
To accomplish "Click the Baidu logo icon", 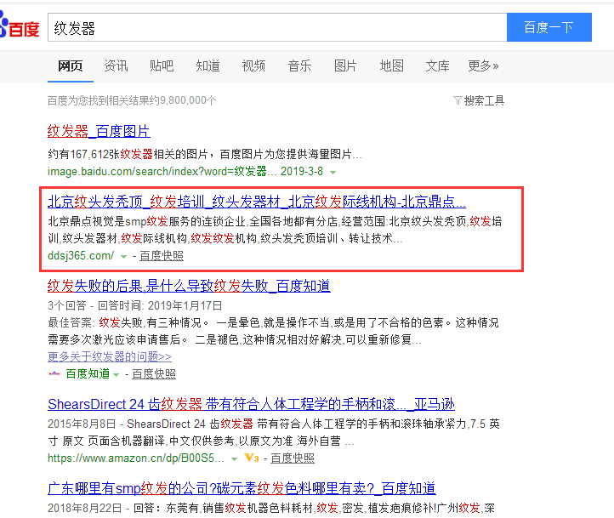I will [x=19, y=28].
